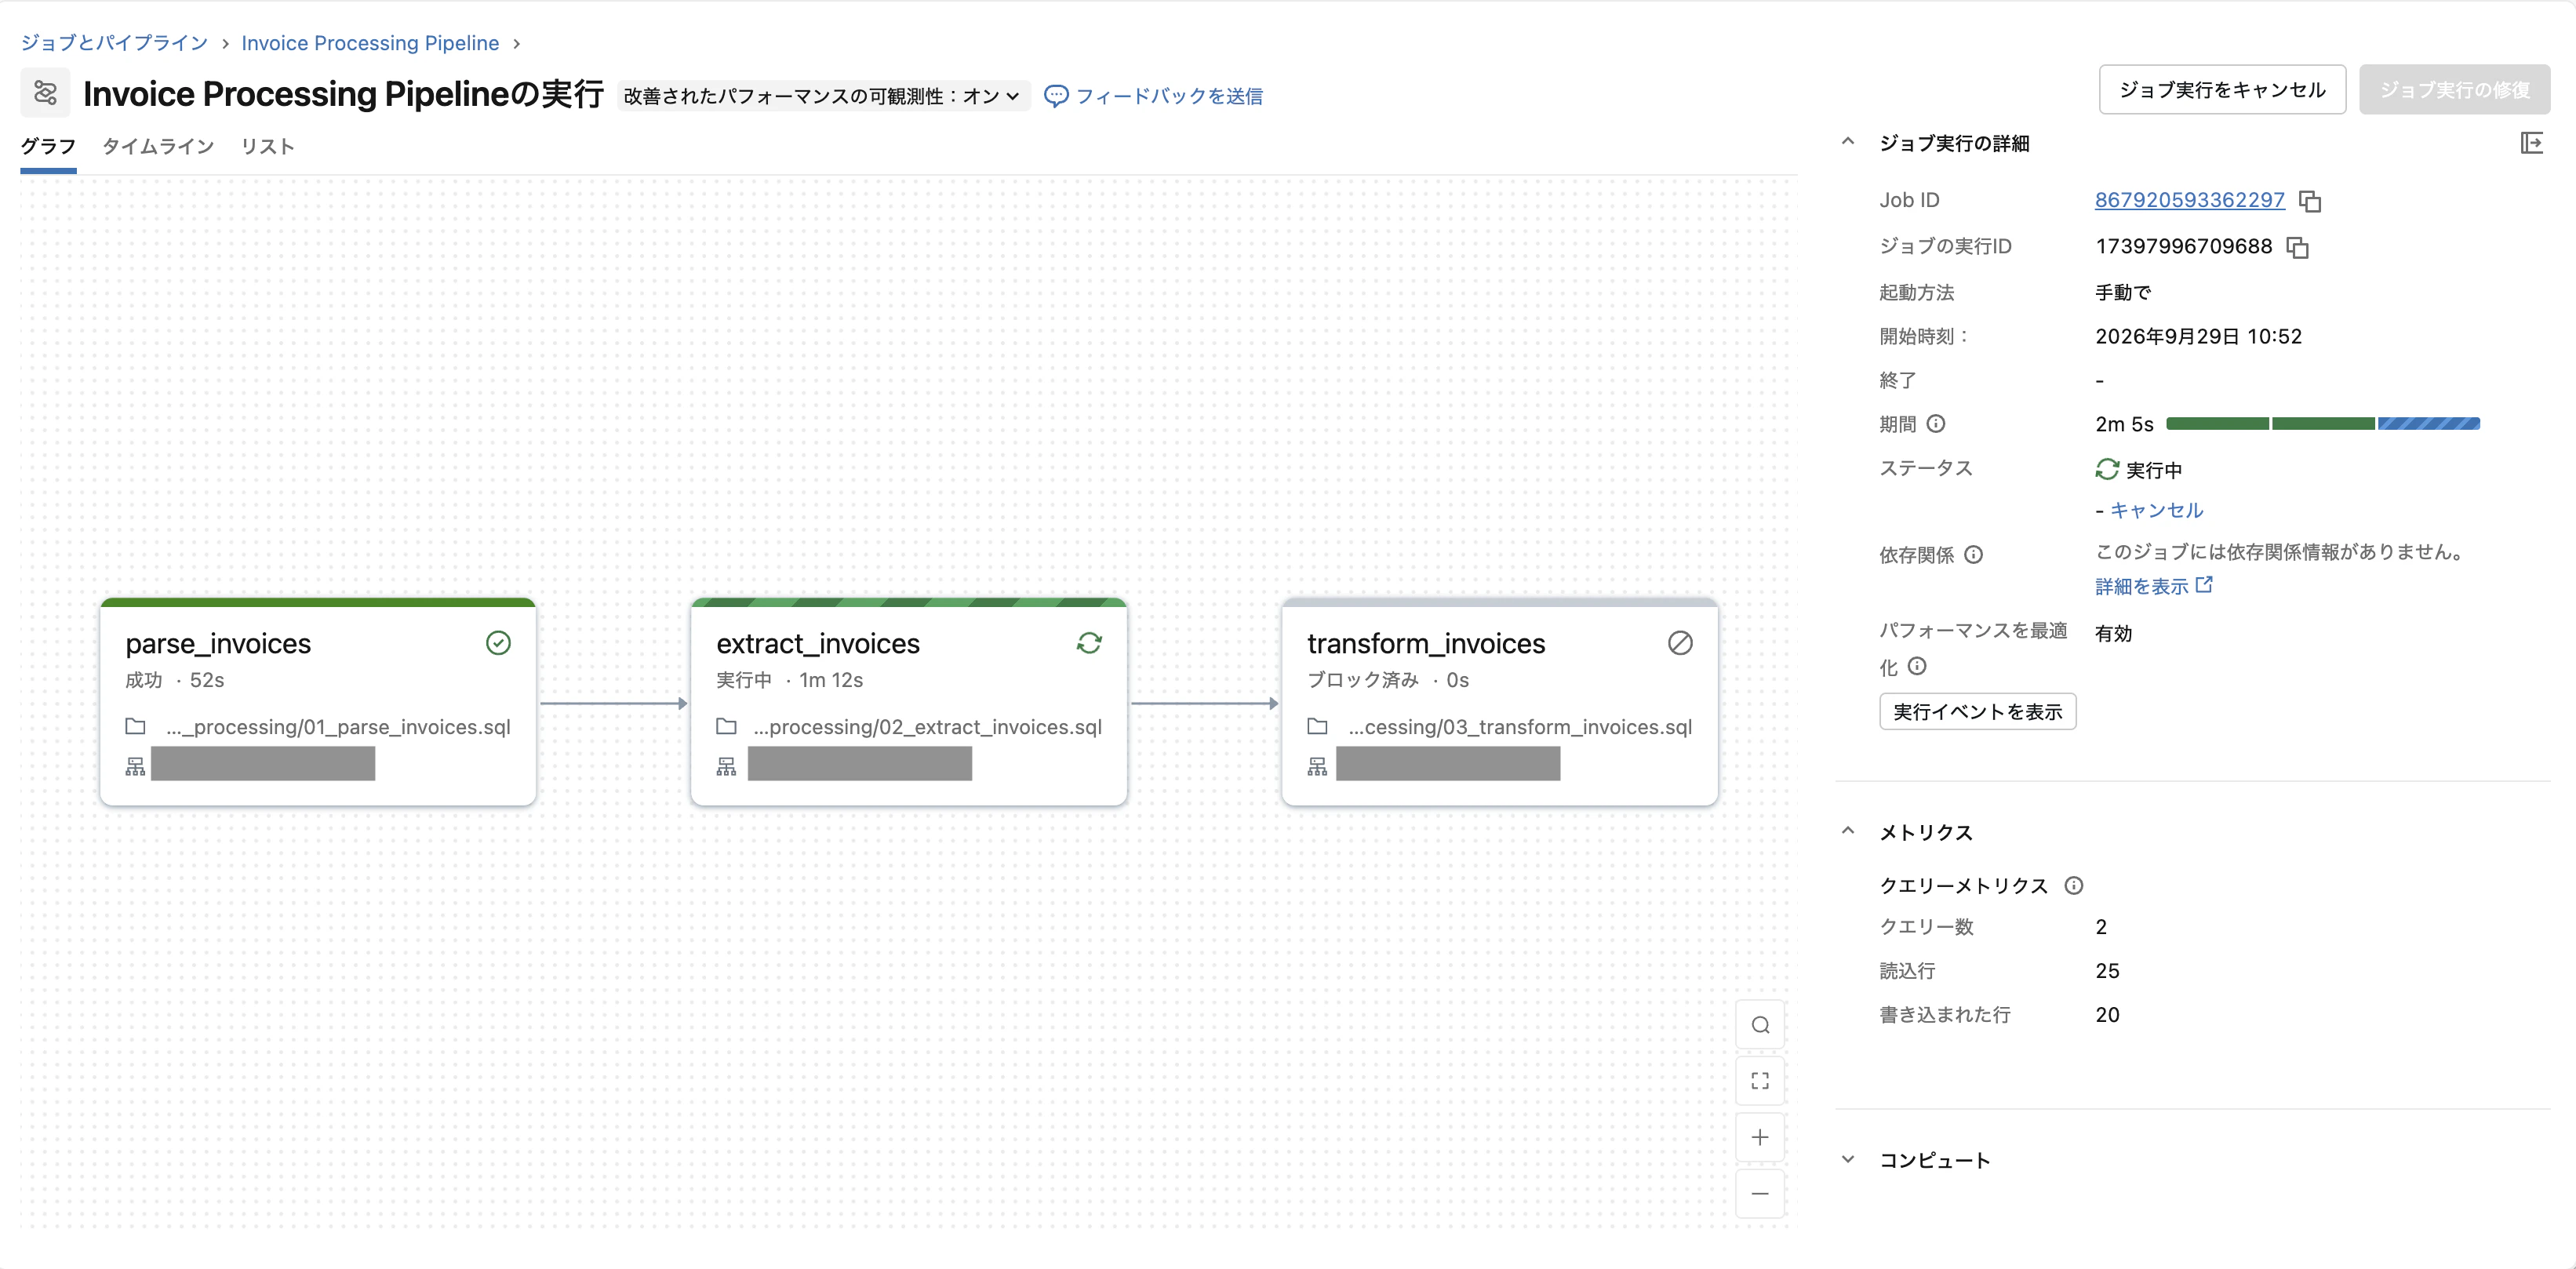The height and width of the screenshot is (1269, 2576).
Task: Click folder icon in parse_invoices card
Action: [135, 726]
